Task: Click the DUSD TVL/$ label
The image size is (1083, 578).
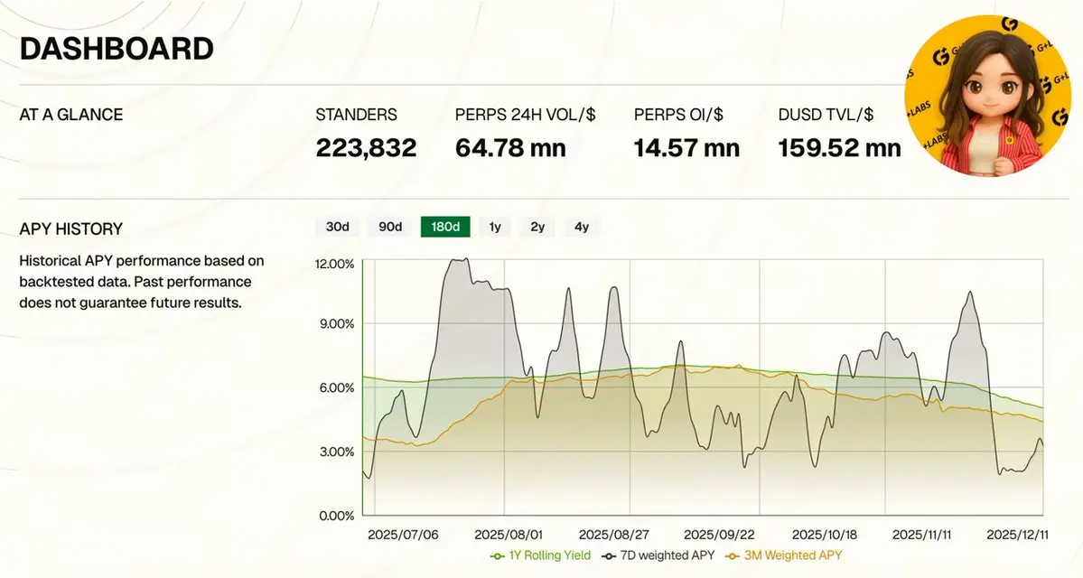Action: tap(826, 115)
